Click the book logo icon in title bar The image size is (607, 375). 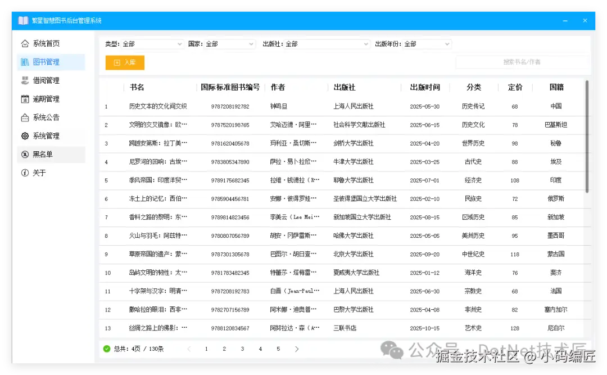[x=23, y=21]
